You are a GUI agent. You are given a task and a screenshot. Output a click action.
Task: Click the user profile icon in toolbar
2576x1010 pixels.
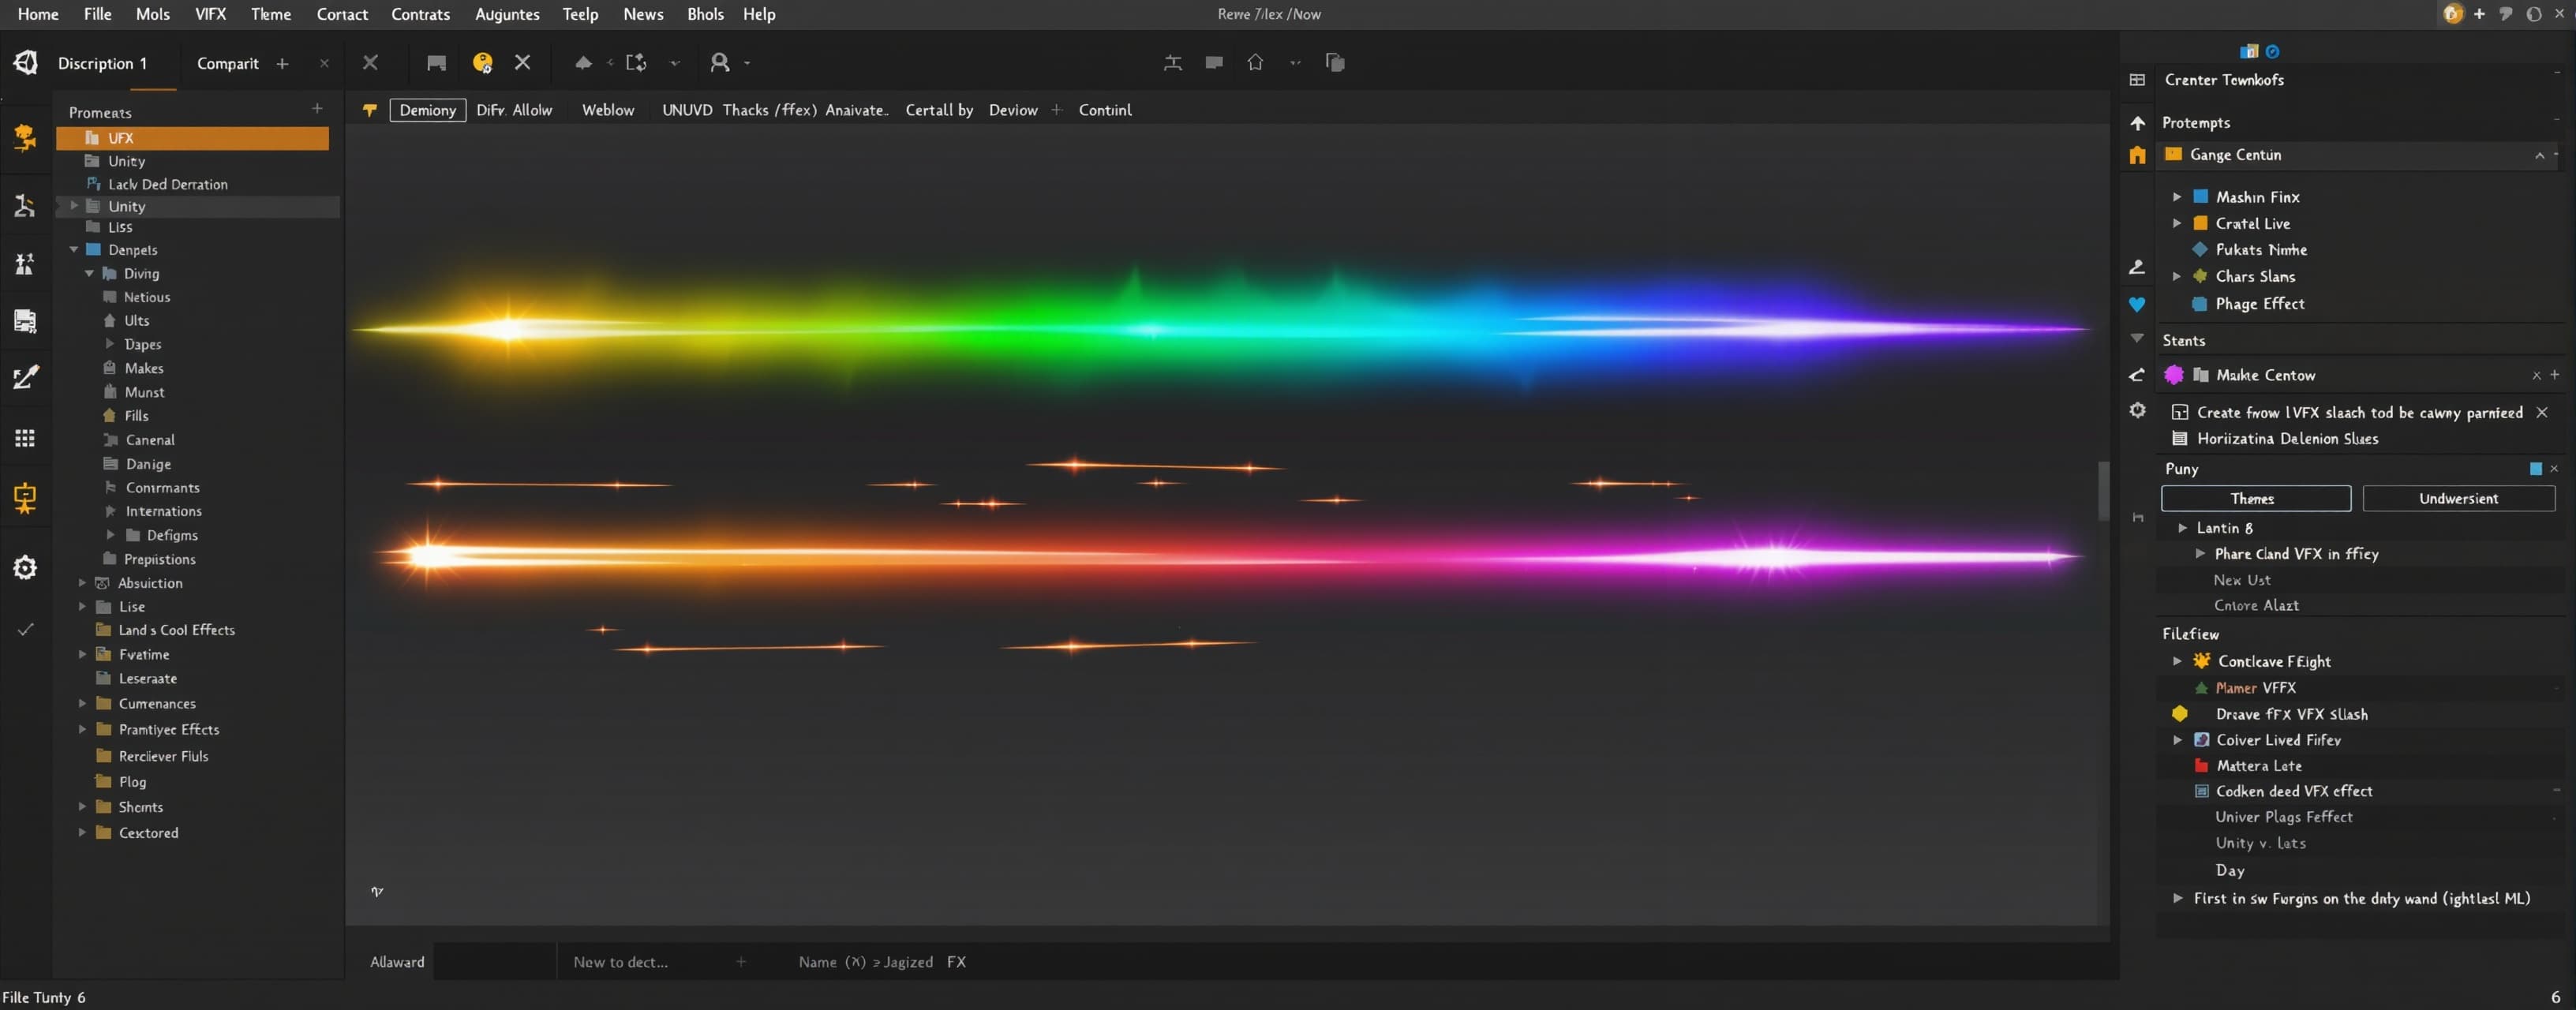tap(719, 63)
